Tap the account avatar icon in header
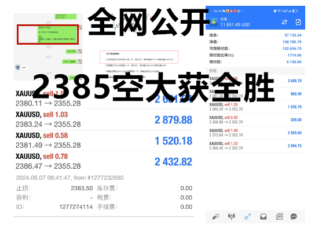 pyautogui.click(x=214, y=22)
